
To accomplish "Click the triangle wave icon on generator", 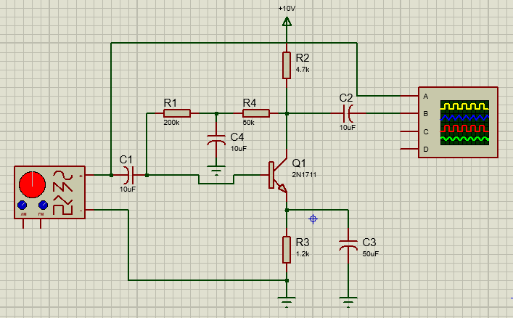I will pos(63,199).
